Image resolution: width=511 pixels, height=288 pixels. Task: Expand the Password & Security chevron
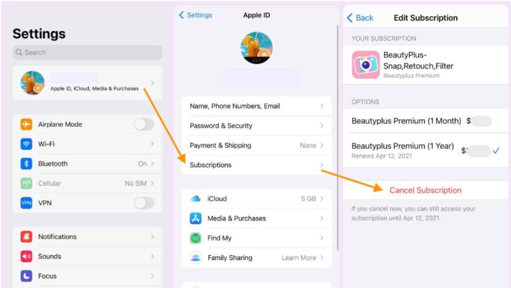click(x=321, y=125)
